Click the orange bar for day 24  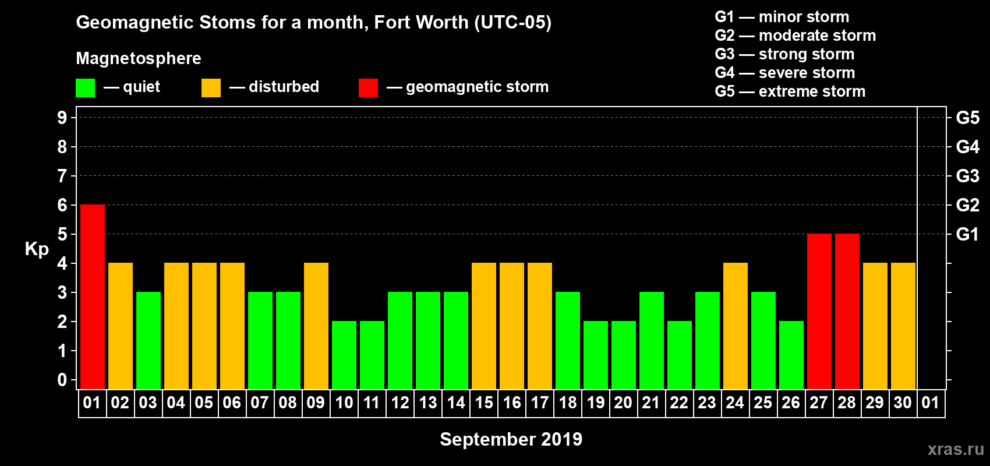coord(736,326)
